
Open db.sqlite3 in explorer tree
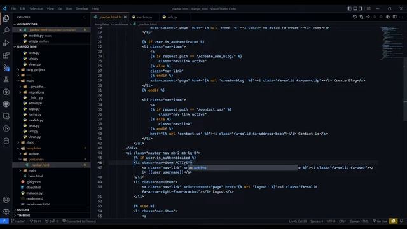pyautogui.click(x=34, y=187)
